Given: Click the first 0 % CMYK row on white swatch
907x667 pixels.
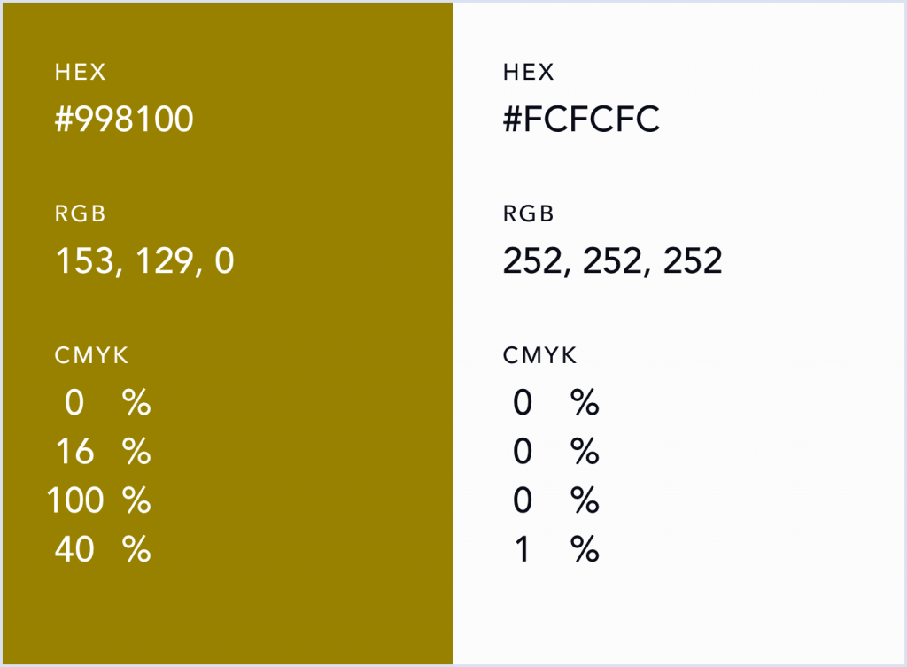Looking at the screenshot, I should (555, 404).
